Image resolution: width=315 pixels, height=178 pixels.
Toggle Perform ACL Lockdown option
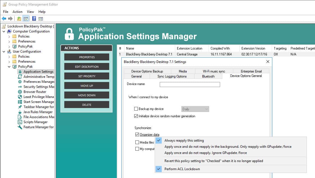coord(231,169)
